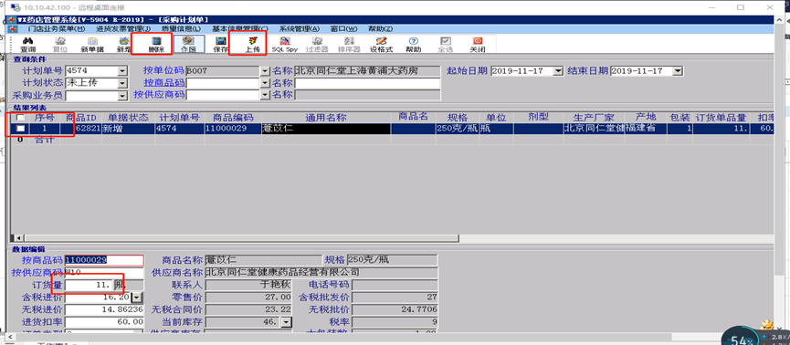
Task: Open the 起始日期 date picker dropdown
Action: [558, 71]
